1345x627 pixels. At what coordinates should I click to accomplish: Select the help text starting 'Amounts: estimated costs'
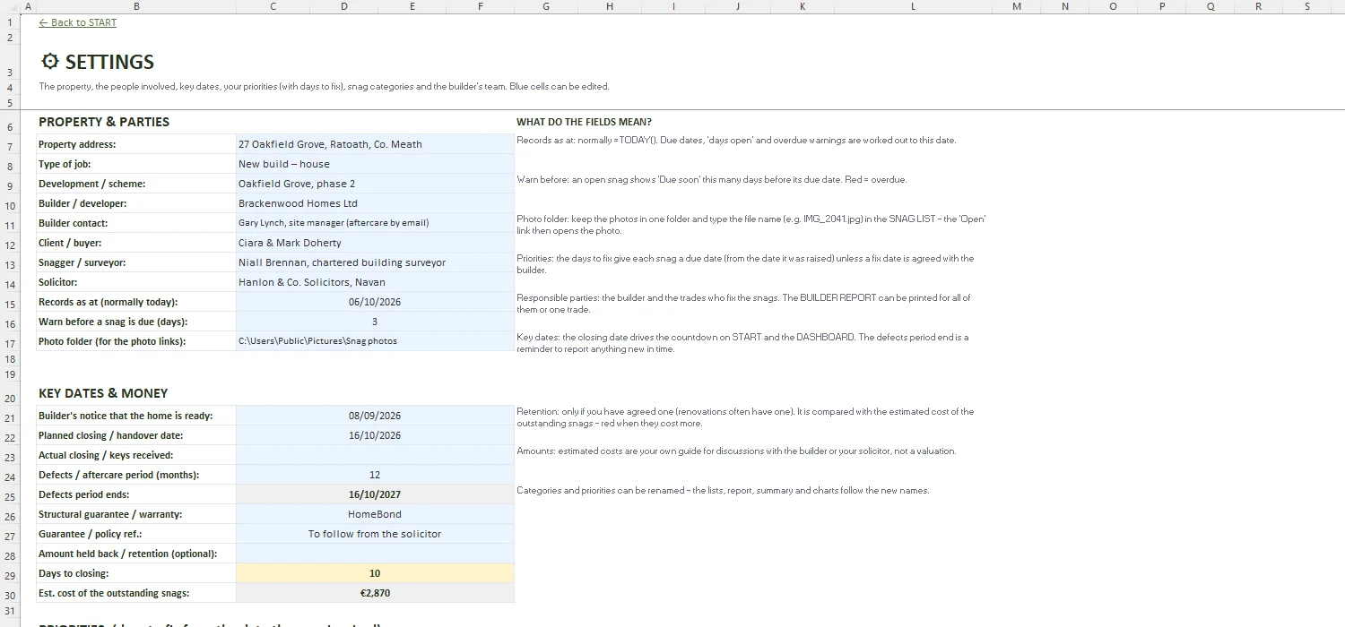[736, 451]
